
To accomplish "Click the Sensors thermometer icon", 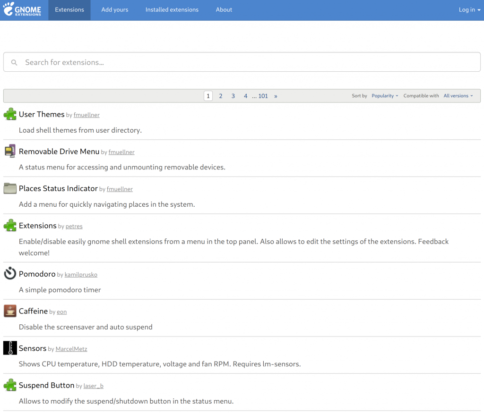I will coord(10,348).
